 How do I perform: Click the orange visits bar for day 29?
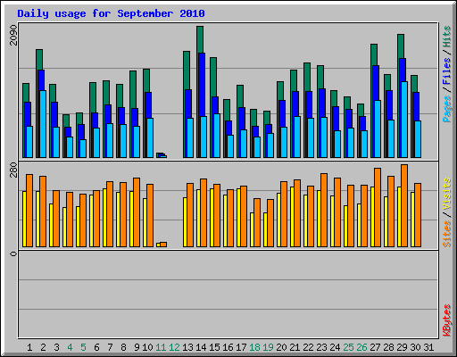click(x=404, y=205)
